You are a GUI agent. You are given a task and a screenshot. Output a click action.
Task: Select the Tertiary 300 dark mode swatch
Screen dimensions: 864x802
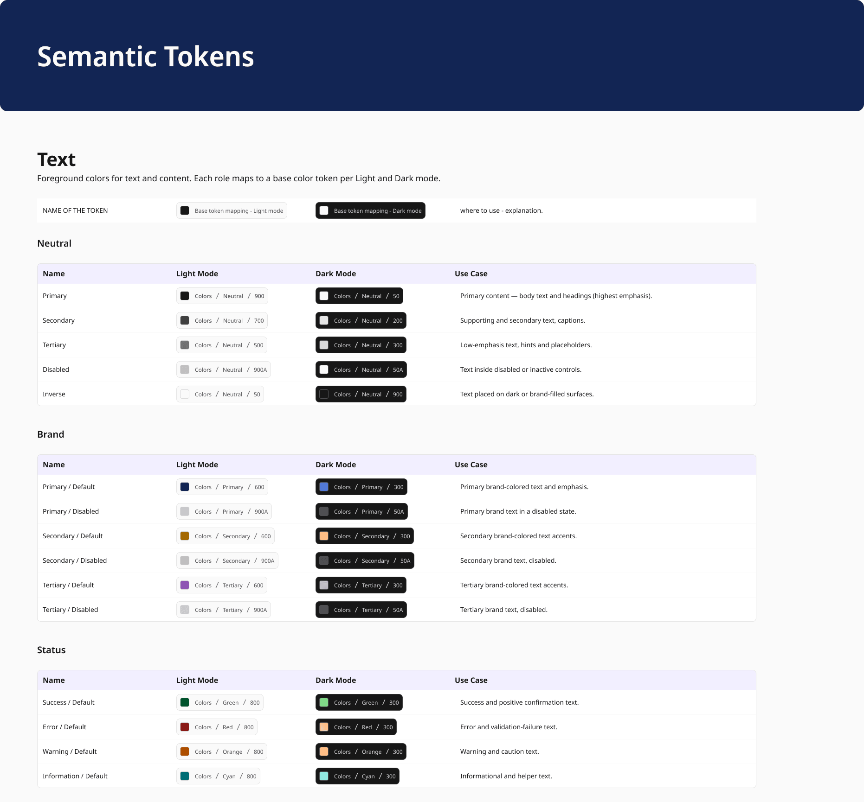point(324,585)
